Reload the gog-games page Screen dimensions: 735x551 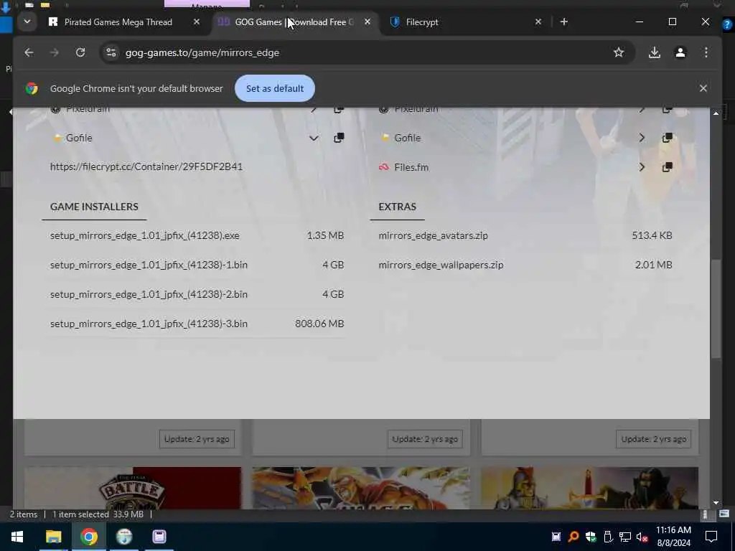80,52
